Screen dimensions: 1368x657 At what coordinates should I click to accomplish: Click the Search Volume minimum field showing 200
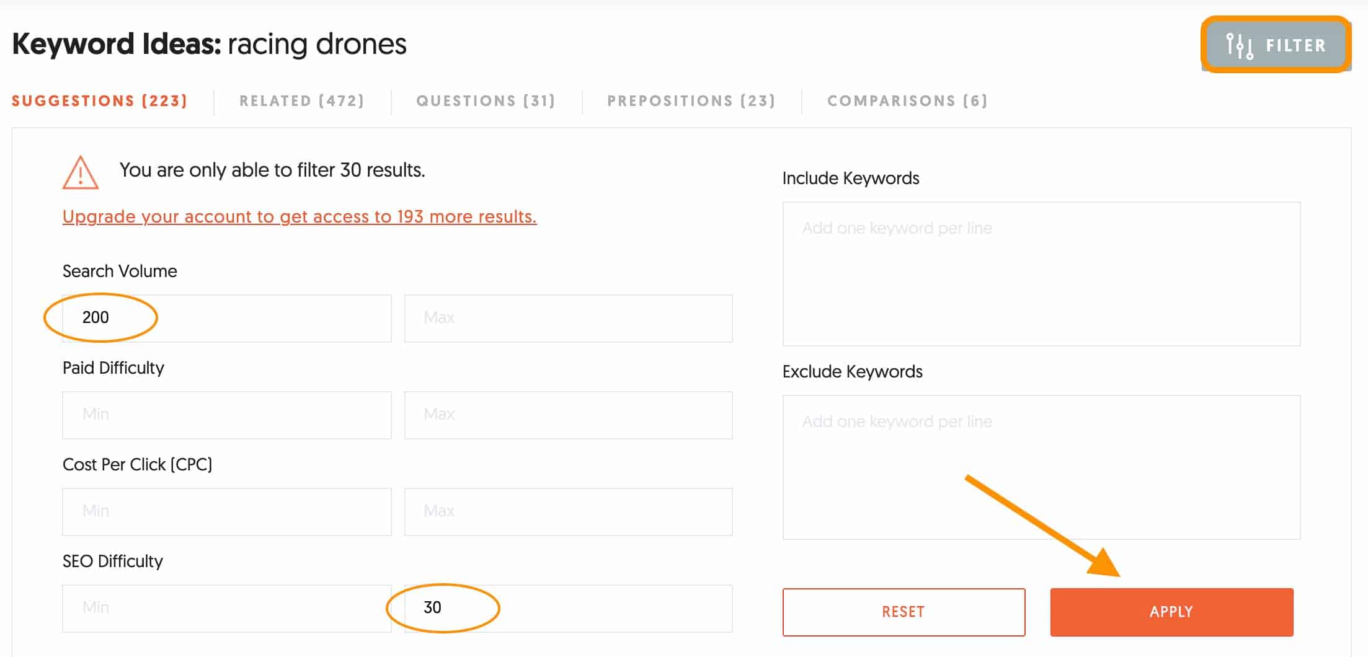[226, 318]
